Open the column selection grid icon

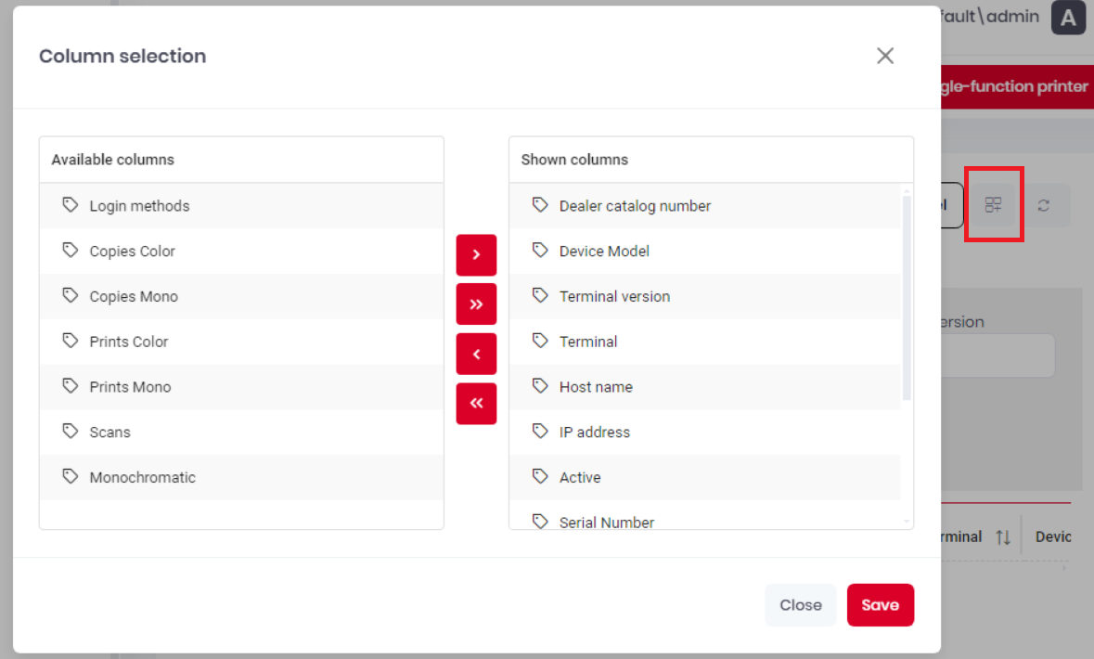pyautogui.click(x=993, y=204)
